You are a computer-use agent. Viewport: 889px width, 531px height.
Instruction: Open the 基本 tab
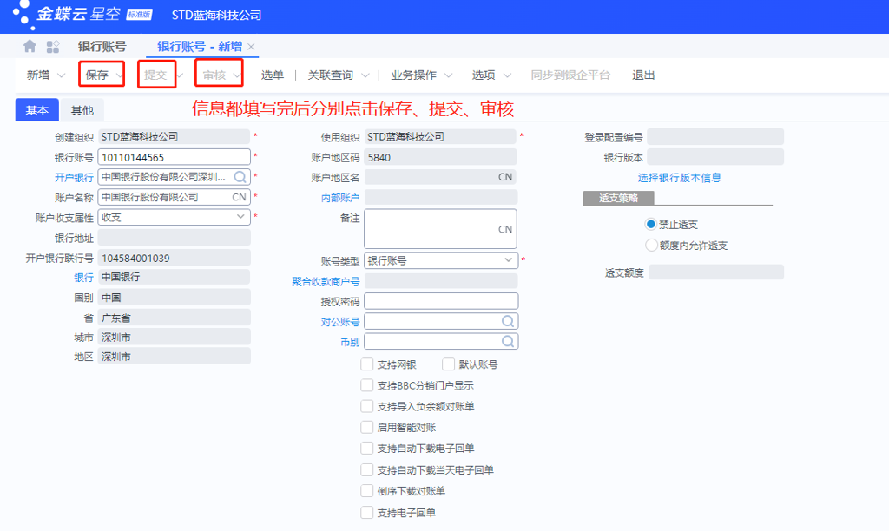pyautogui.click(x=36, y=110)
